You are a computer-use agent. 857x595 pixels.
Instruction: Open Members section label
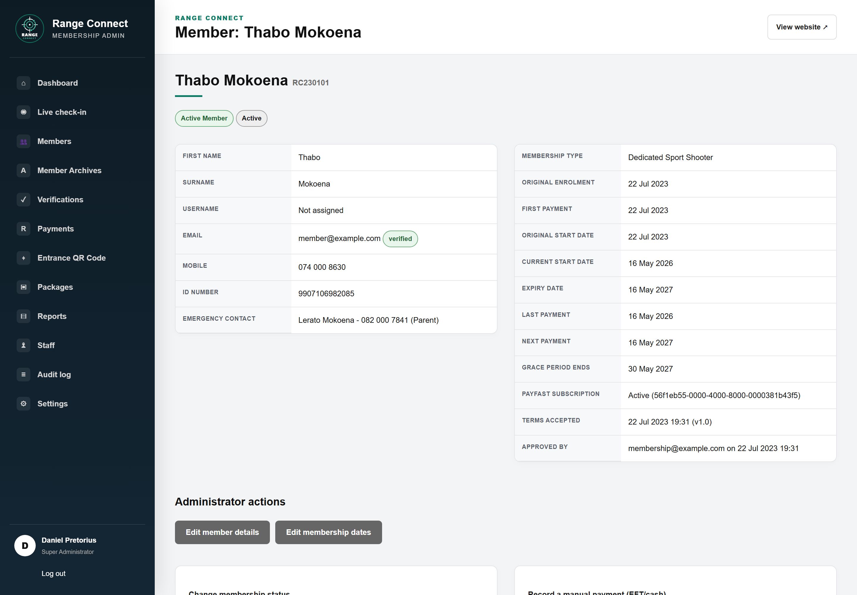point(54,141)
